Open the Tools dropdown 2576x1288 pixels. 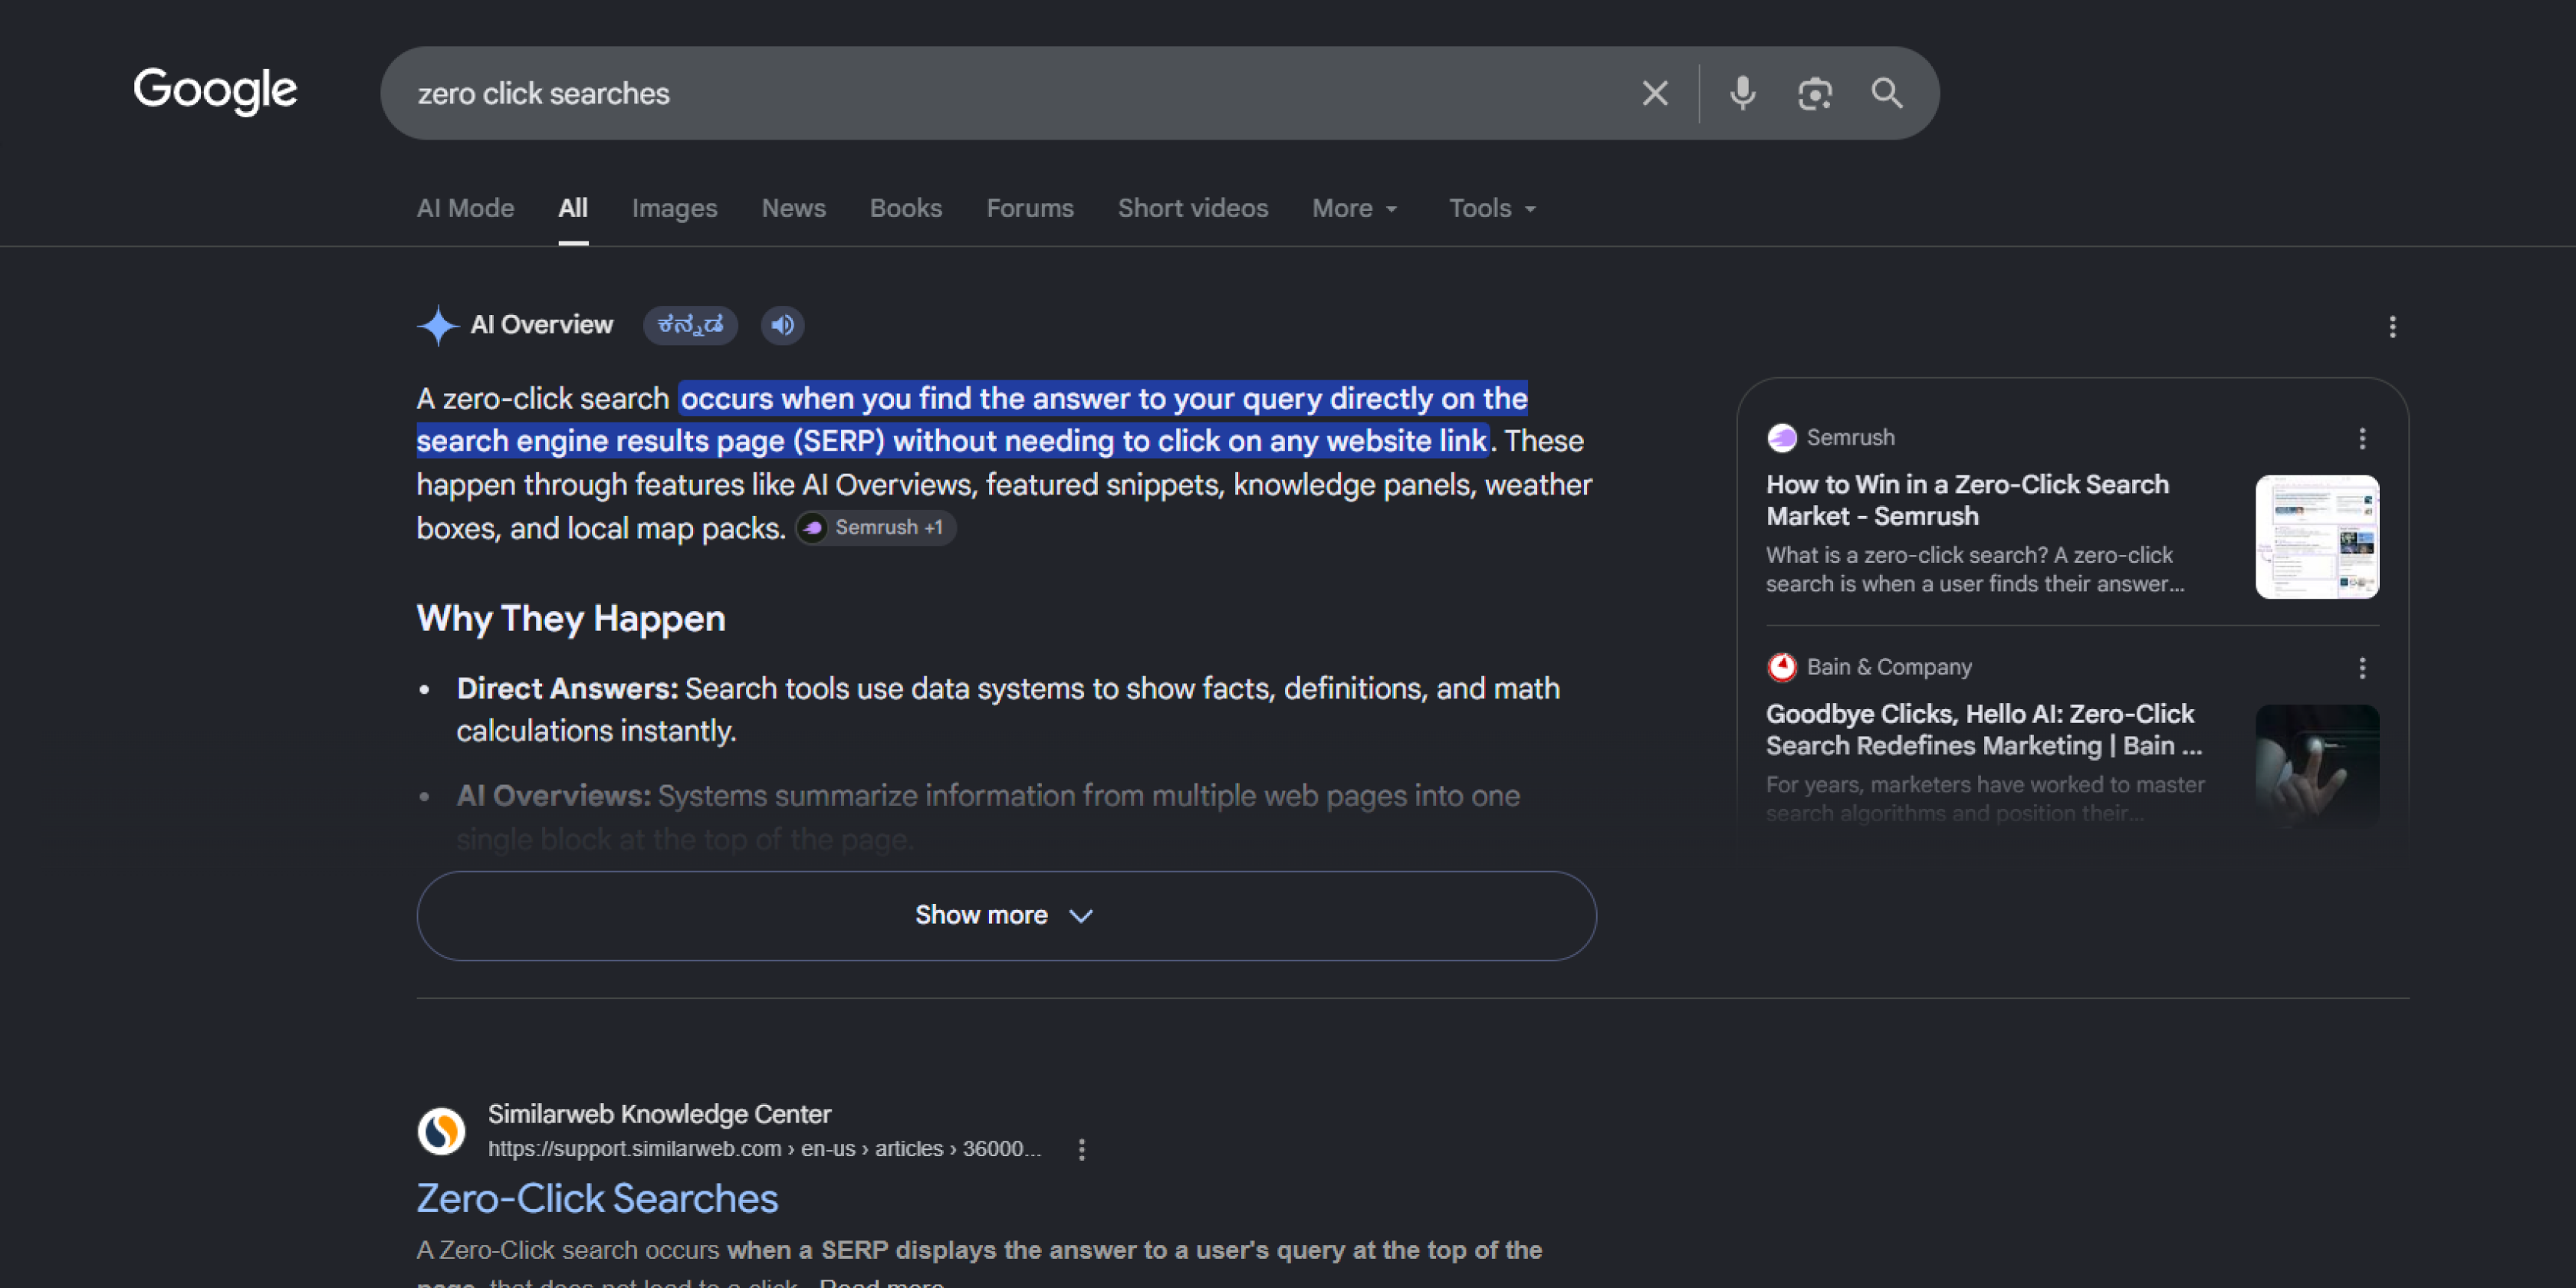(1492, 208)
